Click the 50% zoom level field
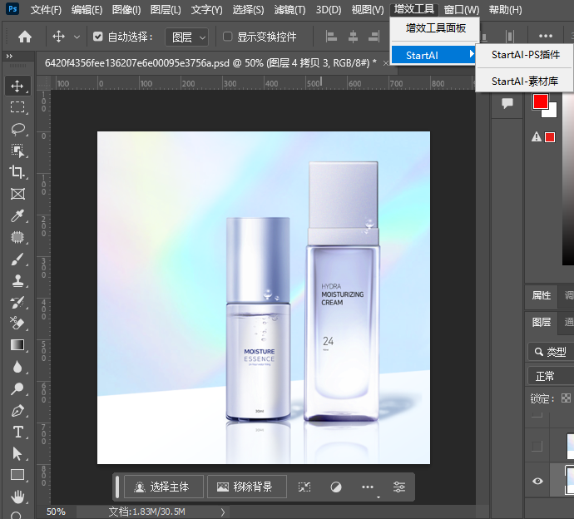574x519 pixels. pyautogui.click(x=56, y=512)
